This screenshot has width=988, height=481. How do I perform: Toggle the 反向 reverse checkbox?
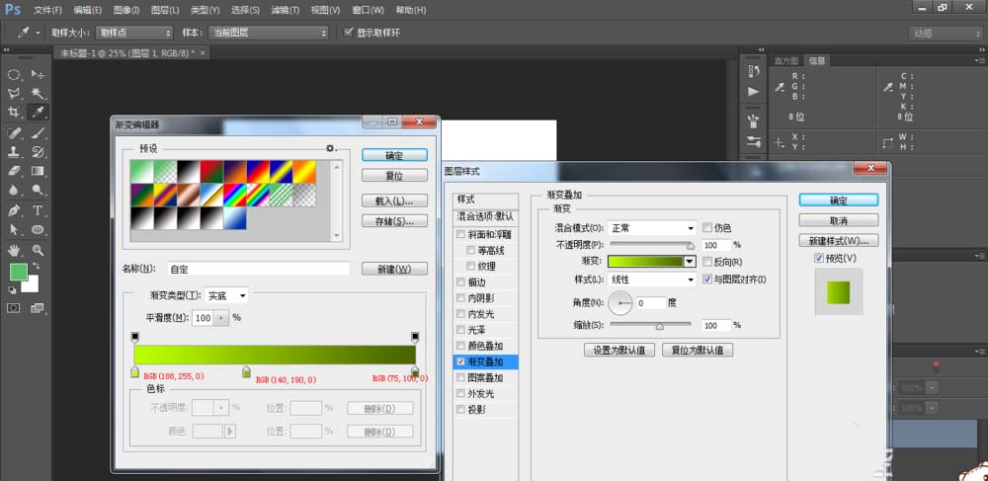click(x=707, y=262)
